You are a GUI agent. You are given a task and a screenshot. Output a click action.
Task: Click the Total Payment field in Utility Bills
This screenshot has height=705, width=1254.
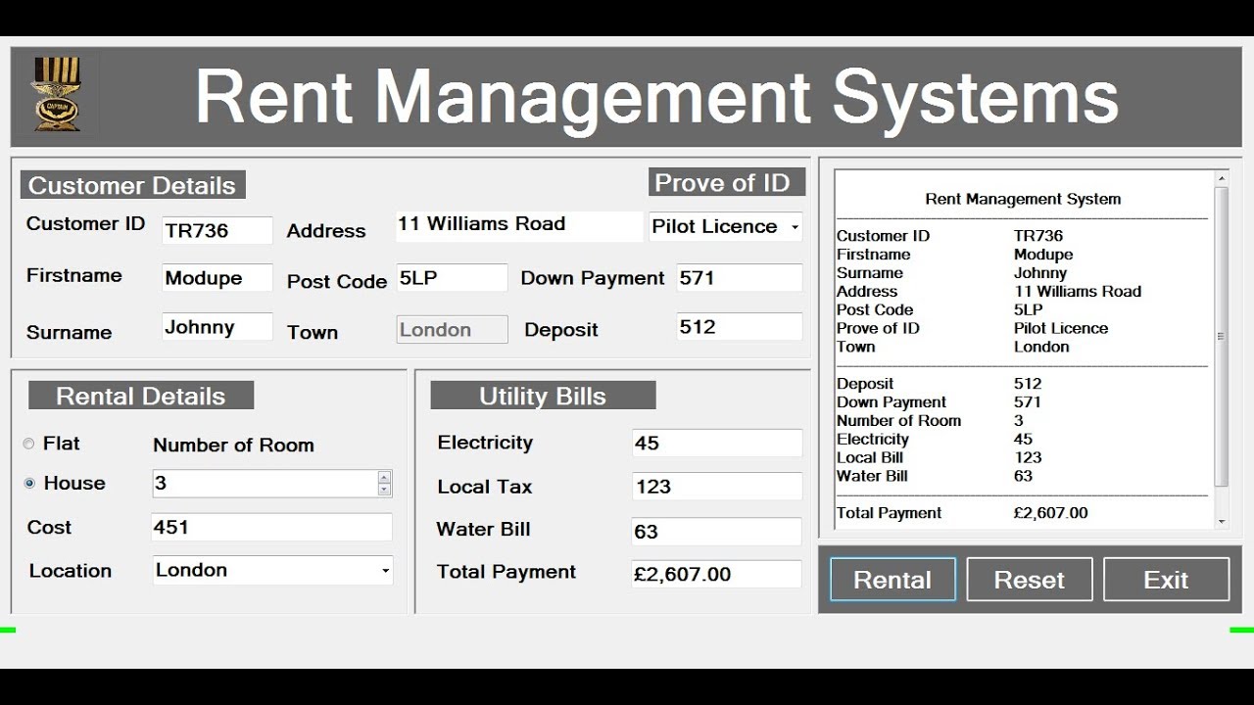click(717, 574)
